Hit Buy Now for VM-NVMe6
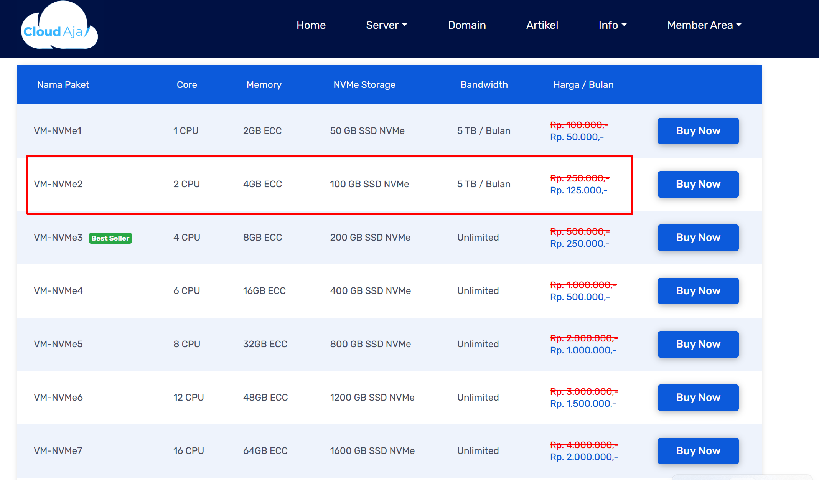Viewport: 819px width, 480px height. [x=698, y=398]
